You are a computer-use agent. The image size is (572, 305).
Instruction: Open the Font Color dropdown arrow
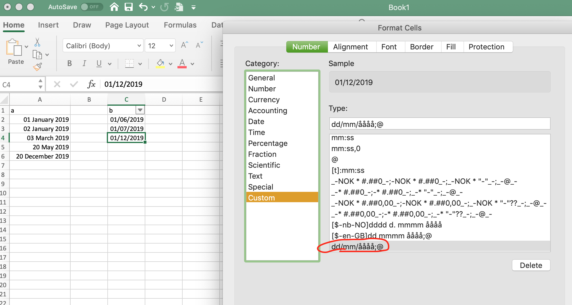tap(192, 64)
